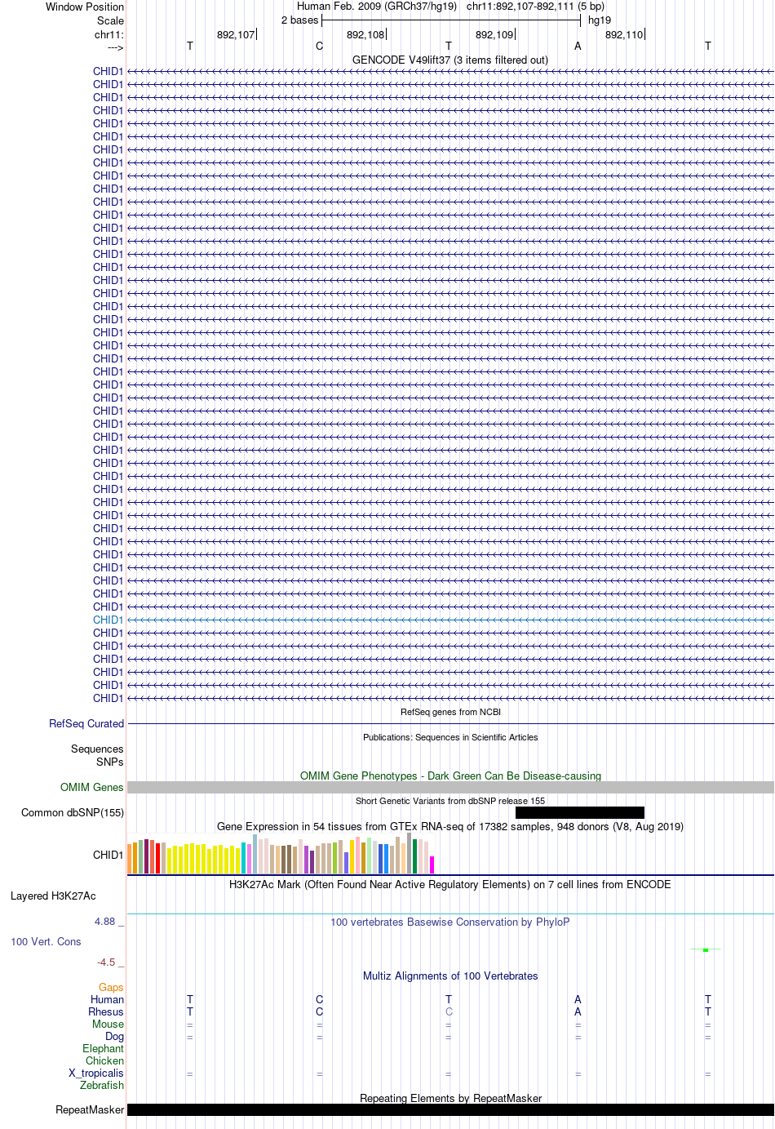
Task: Select the X_tropicalis alignment row label
Action: click(96, 1073)
